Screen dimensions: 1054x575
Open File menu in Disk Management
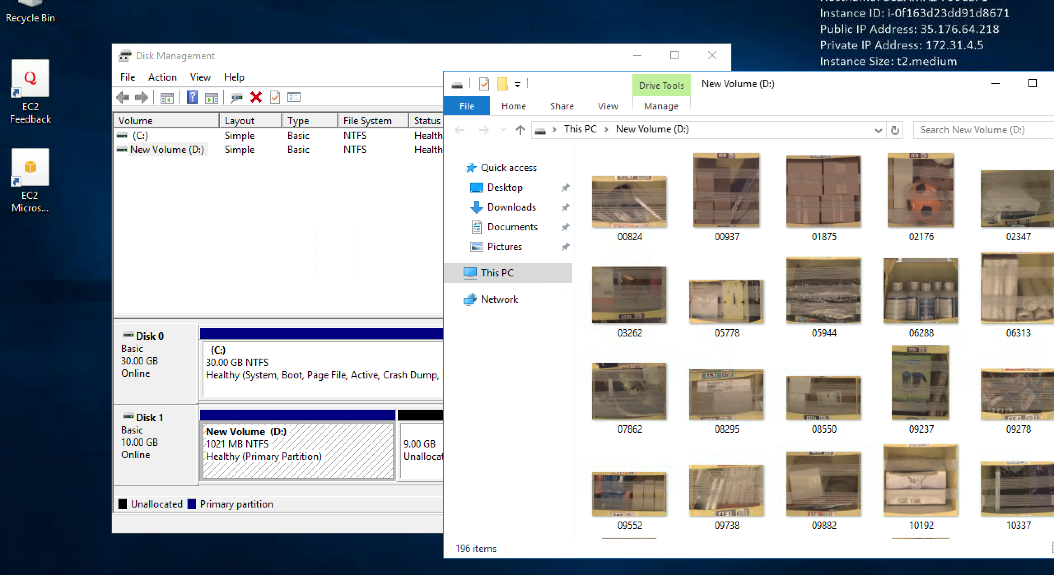[128, 77]
